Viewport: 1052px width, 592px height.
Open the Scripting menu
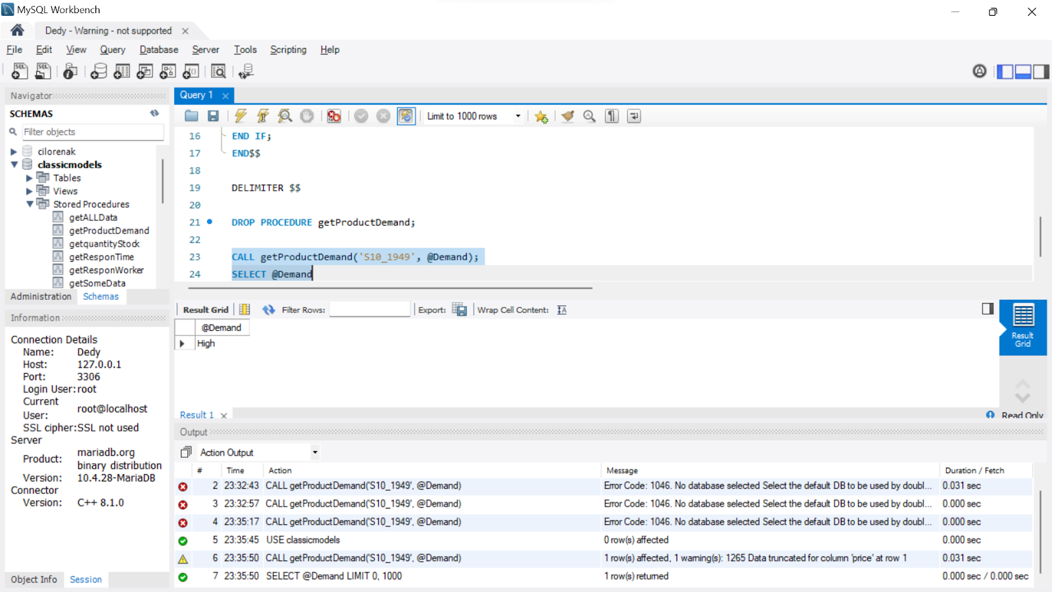pos(288,49)
